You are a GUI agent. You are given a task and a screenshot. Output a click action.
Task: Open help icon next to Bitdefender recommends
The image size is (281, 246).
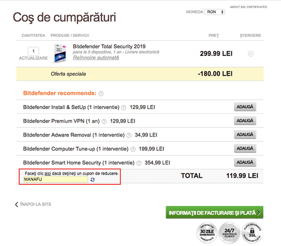[101, 93]
